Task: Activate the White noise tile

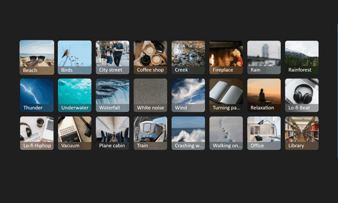Action: (x=151, y=95)
